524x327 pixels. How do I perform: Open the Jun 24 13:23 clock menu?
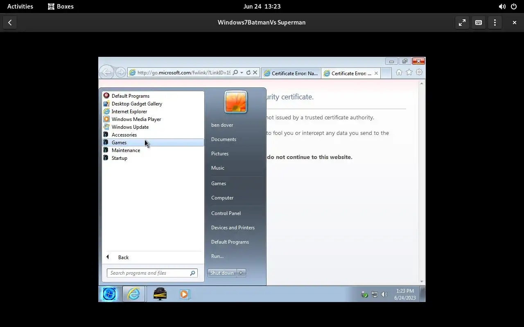click(x=262, y=7)
